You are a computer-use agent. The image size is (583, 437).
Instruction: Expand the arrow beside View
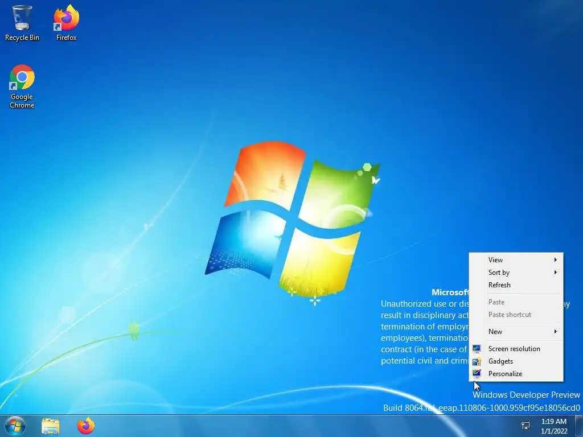[x=556, y=259]
